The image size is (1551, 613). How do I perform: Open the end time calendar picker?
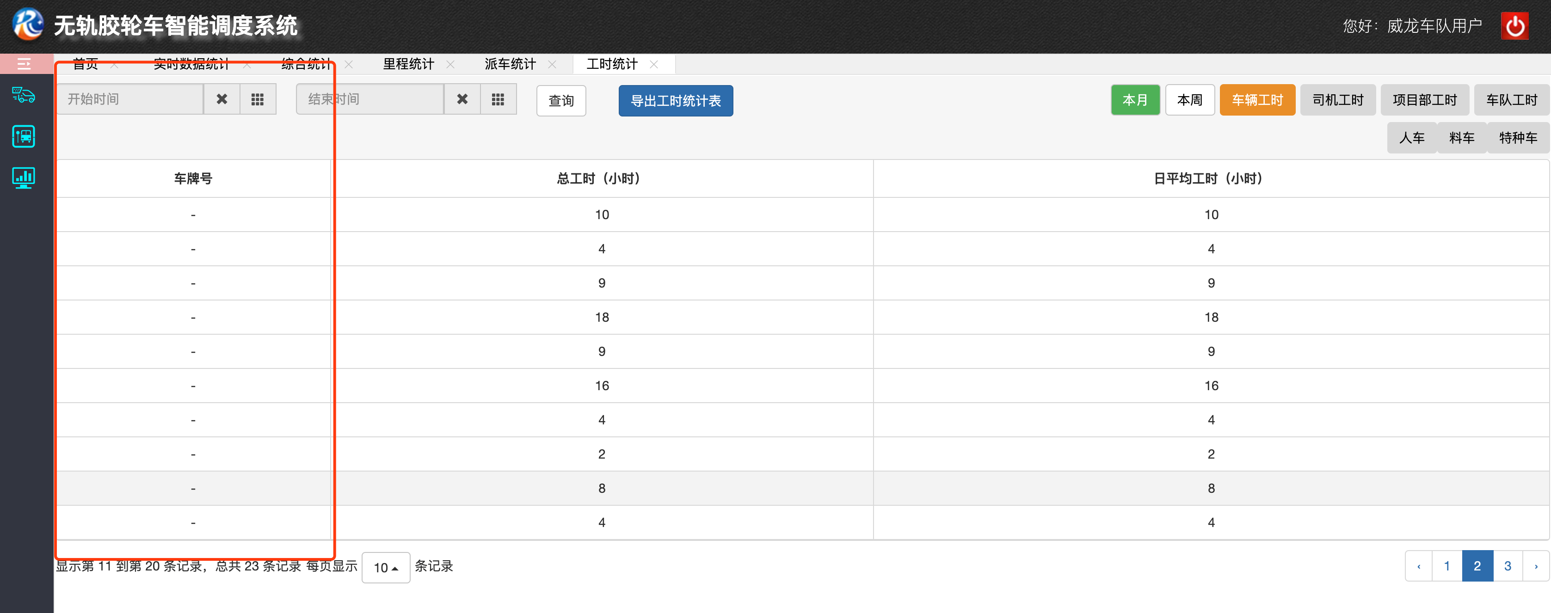[498, 99]
